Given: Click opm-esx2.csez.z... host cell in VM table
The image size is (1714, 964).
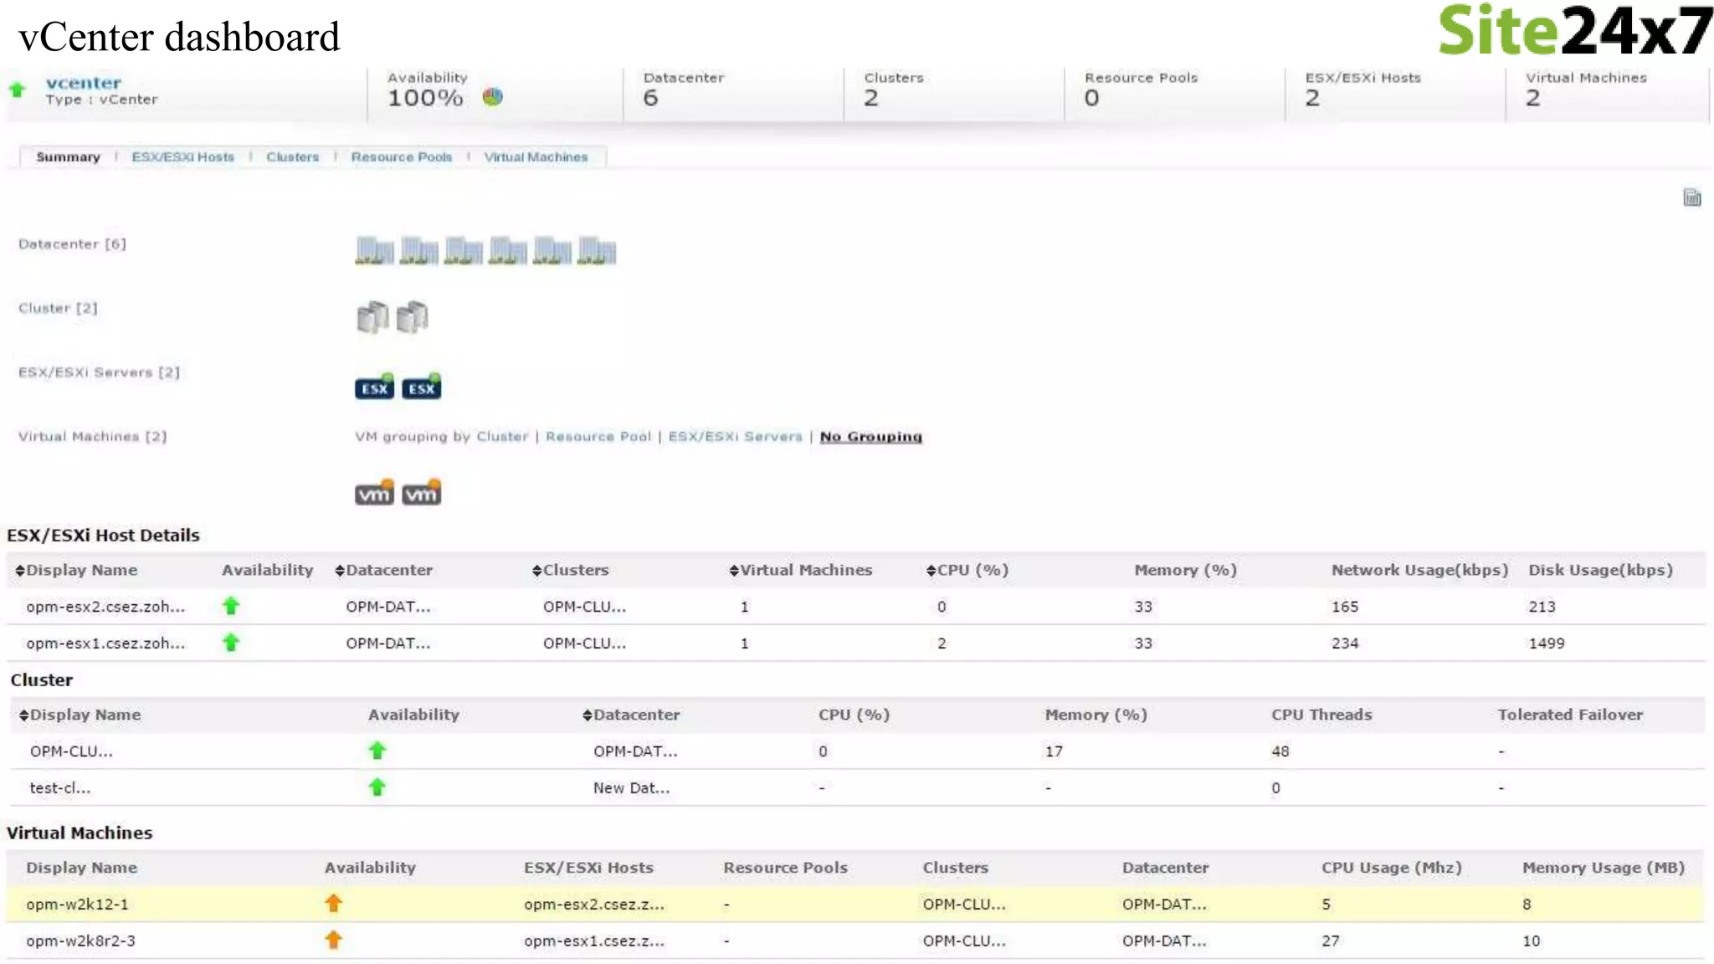Looking at the screenshot, I should [x=594, y=905].
